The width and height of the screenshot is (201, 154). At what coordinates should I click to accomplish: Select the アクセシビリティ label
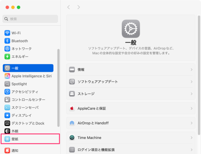pos(25,92)
